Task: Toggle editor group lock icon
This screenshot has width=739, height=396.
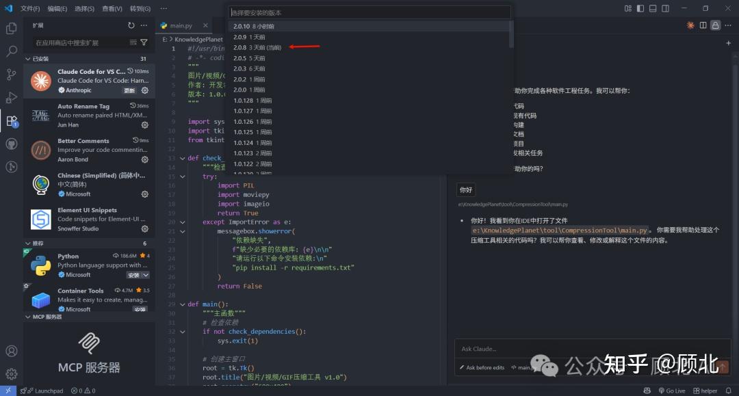Action: [716, 25]
